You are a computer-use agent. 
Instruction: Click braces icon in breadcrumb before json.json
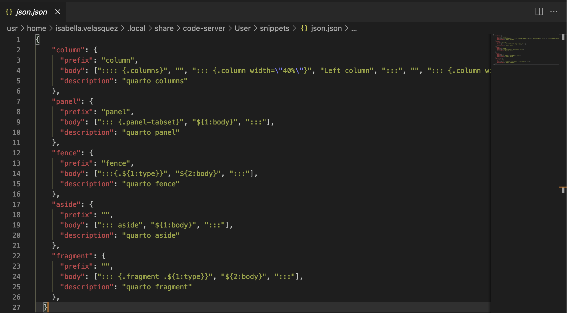[x=304, y=28]
